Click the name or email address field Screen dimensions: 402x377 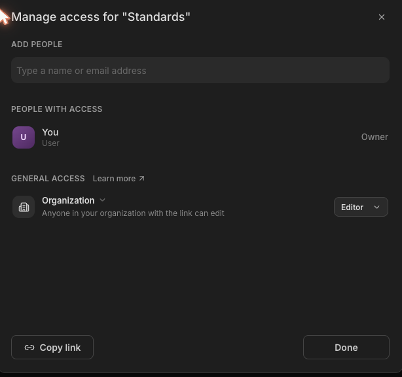pos(200,70)
